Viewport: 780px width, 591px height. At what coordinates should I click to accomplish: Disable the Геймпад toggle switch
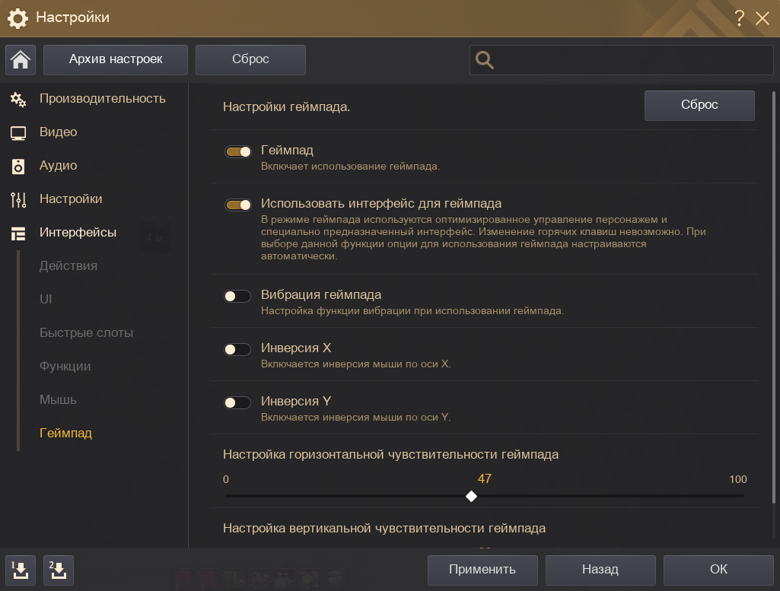tap(237, 151)
